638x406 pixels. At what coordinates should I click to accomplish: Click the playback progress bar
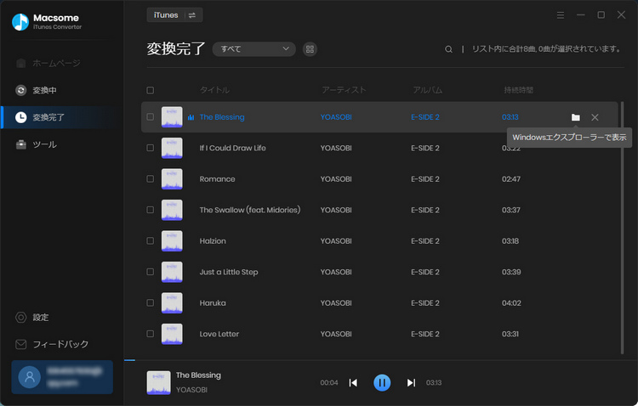[381, 360]
